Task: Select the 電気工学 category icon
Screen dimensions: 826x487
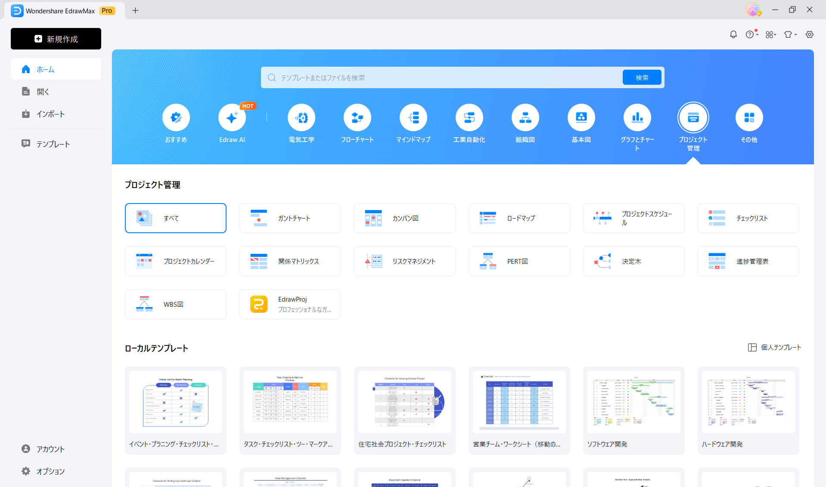Action: (301, 117)
